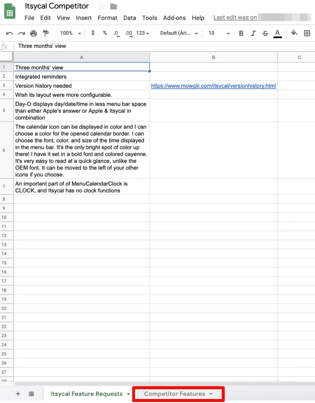
Task: Click the Last edit was on link
Action: point(235,17)
